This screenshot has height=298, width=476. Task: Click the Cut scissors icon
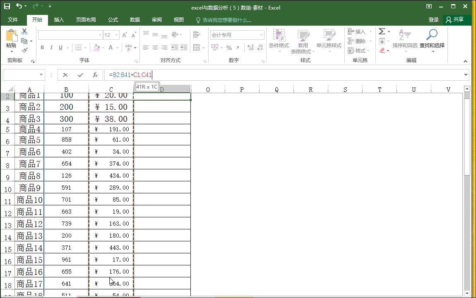[x=24, y=31]
